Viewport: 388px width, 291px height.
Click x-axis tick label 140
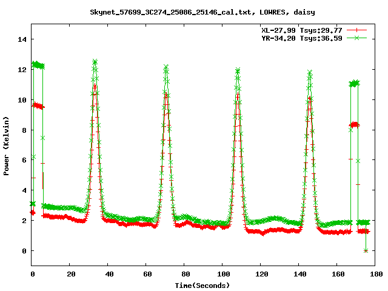[299, 274]
